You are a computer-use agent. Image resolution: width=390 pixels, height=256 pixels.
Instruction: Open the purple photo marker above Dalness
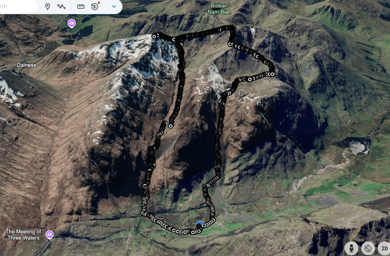tap(71, 24)
